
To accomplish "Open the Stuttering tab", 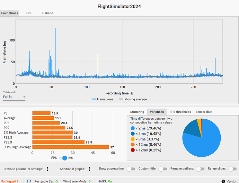I will (137, 112).
